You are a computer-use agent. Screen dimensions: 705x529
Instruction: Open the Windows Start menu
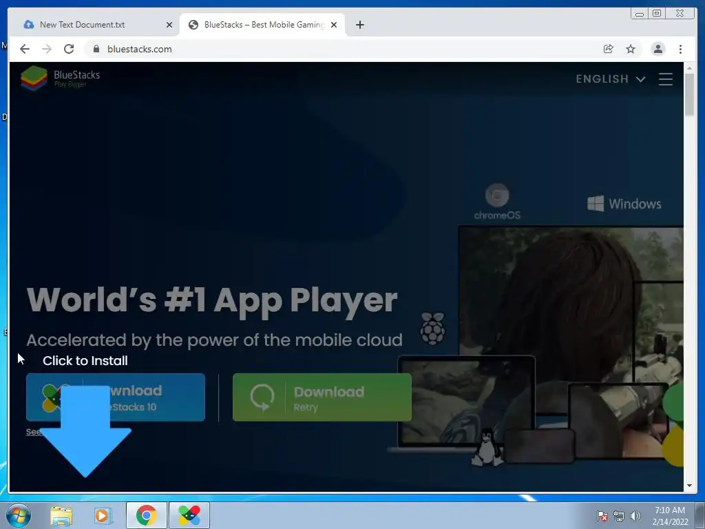(x=18, y=515)
